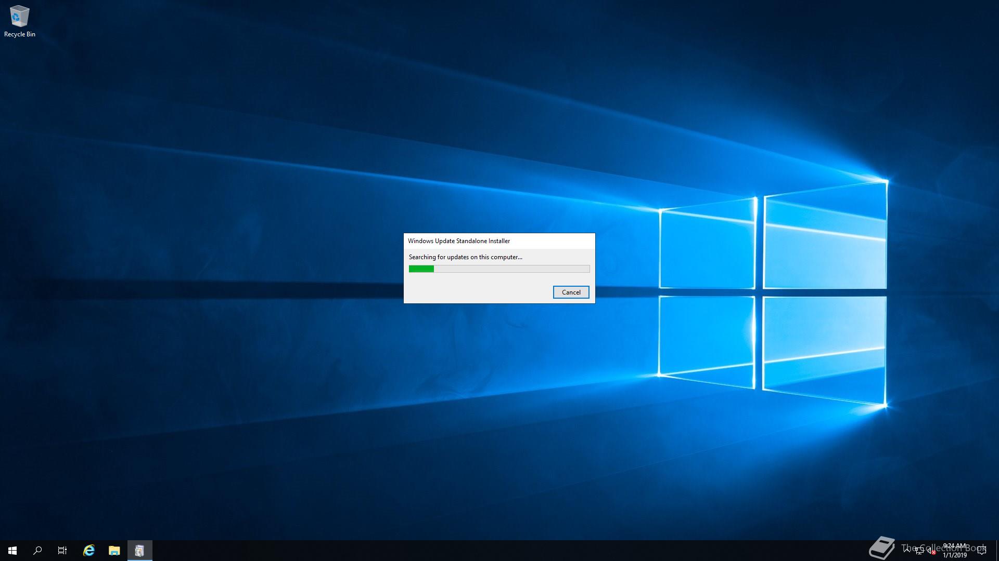Viewport: 999px width, 561px height.
Task: Click the Cancel button in update dialog
Action: (x=571, y=292)
